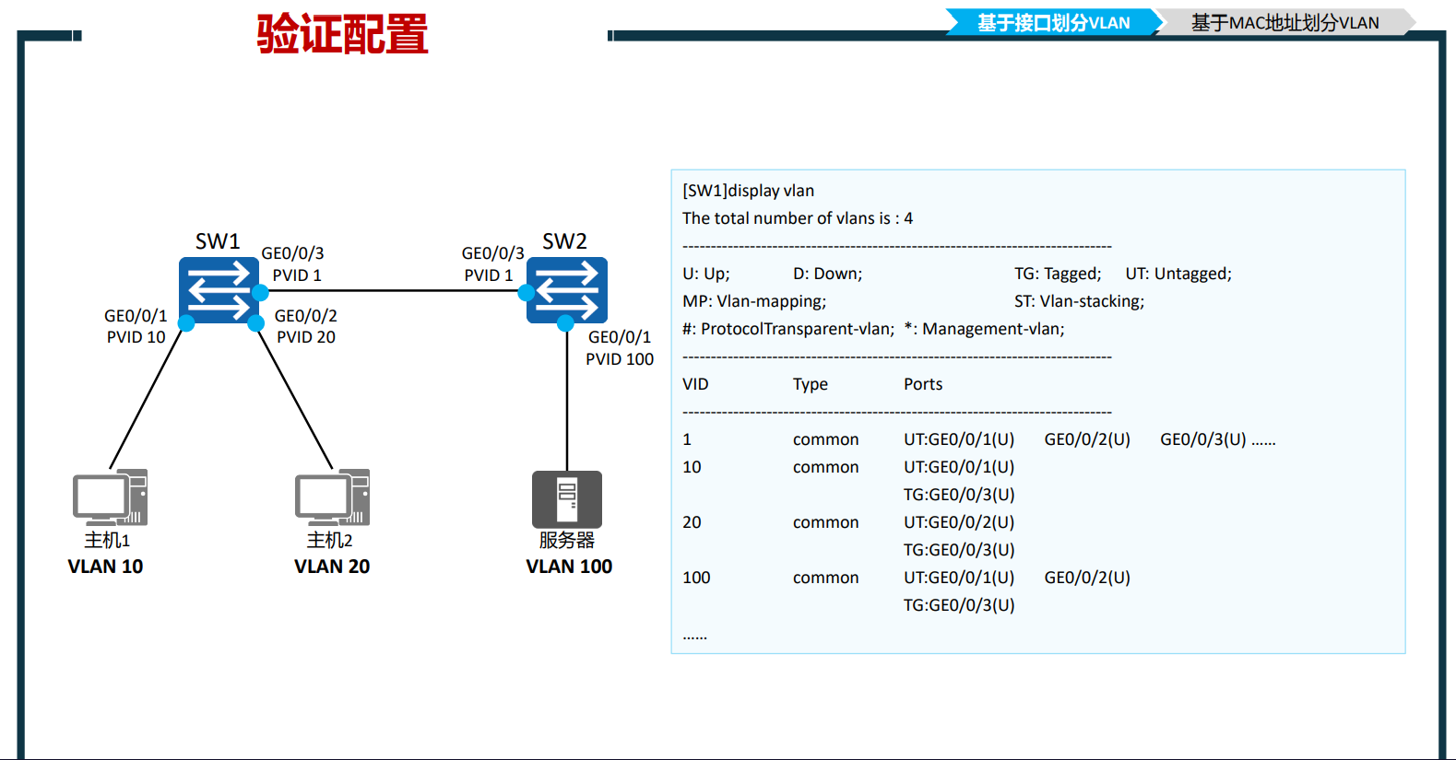Viewport: 1456px width, 760px height.
Task: Click the 'PVID 100' label
Action: (x=620, y=359)
